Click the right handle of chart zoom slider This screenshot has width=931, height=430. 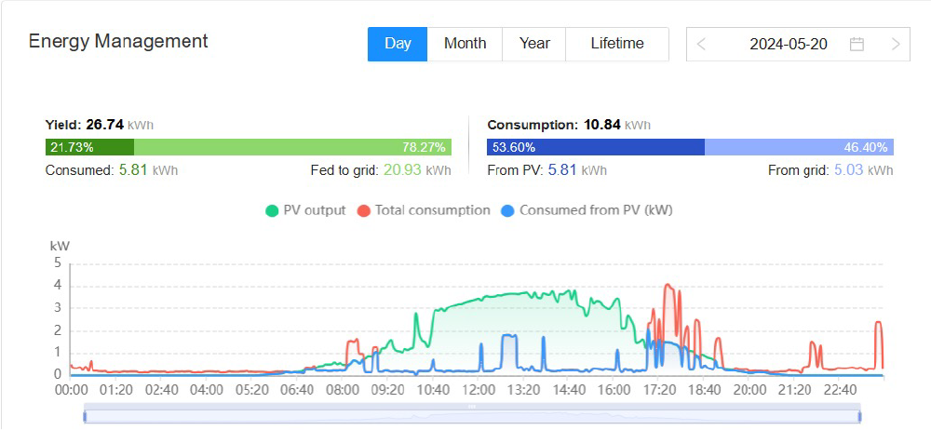click(860, 415)
